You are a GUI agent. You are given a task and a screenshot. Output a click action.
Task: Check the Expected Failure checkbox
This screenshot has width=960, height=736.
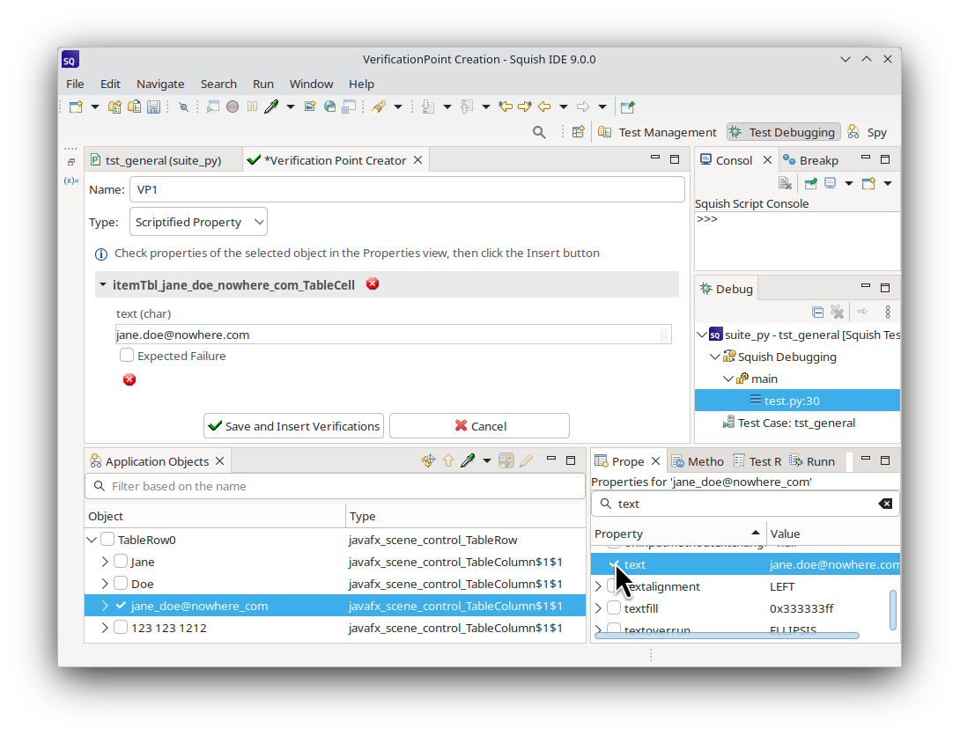(x=127, y=356)
